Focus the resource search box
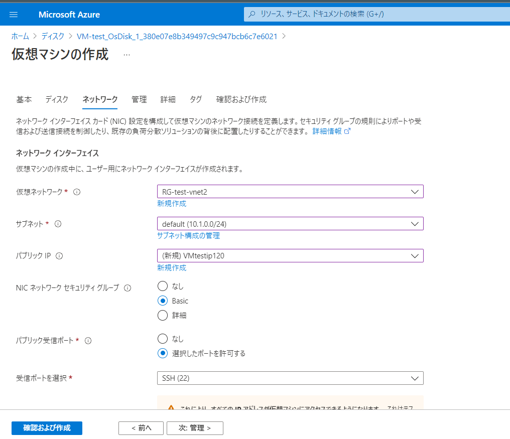Image resolution: width=510 pixels, height=439 pixels. tap(377, 15)
